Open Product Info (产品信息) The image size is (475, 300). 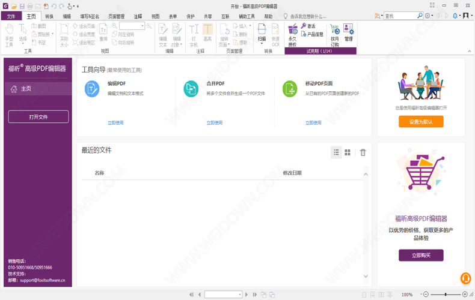[312, 34]
